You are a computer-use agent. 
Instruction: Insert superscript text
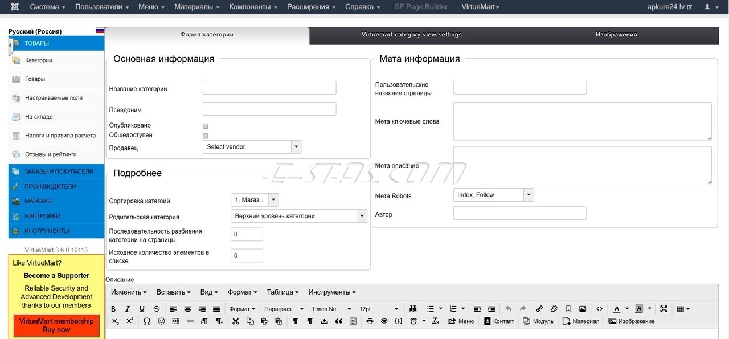pyautogui.click(x=130, y=321)
